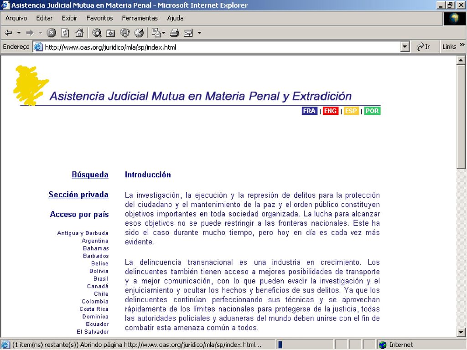The width and height of the screenshot is (467, 350).
Task: Open the Back history dropdown arrow
Action: point(19,33)
